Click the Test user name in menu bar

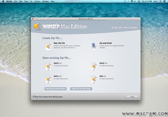click(x=155, y=1)
